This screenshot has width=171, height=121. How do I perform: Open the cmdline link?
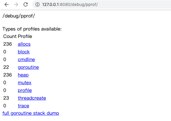[26, 60]
